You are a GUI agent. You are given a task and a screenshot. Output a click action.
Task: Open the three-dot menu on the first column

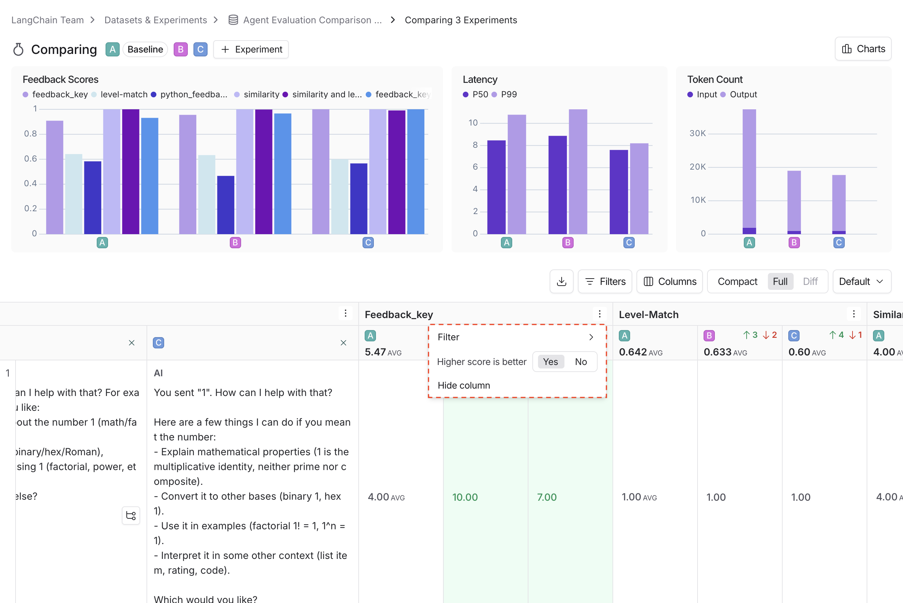tap(345, 313)
